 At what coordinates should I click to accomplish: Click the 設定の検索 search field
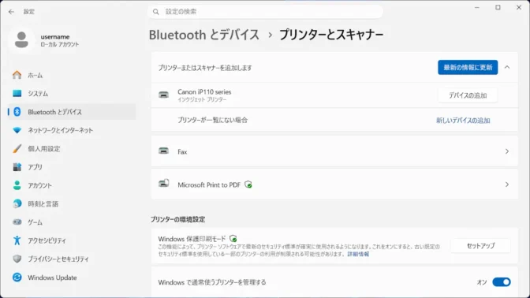pyautogui.click(x=265, y=12)
